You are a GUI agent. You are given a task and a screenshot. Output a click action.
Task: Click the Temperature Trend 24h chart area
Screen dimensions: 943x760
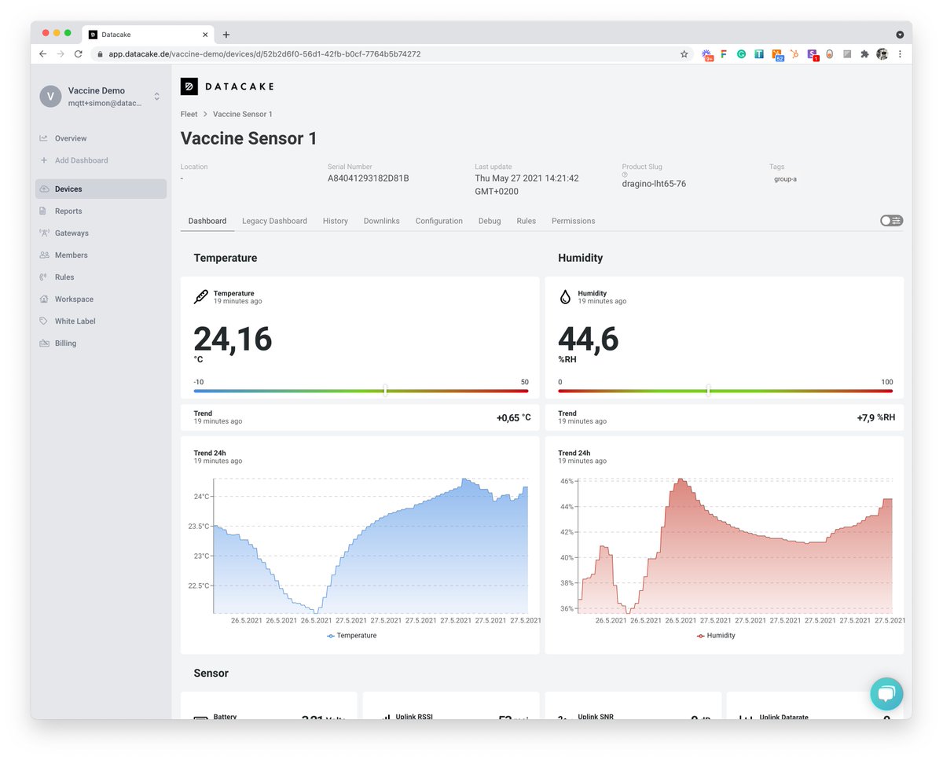click(x=370, y=545)
